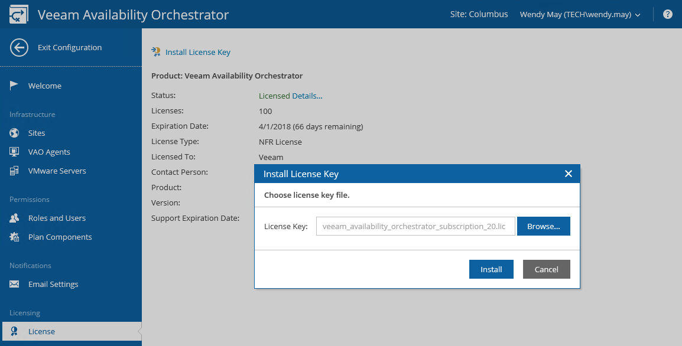The width and height of the screenshot is (682, 346).
Task: Click the Licenses value 100
Action: click(x=265, y=111)
